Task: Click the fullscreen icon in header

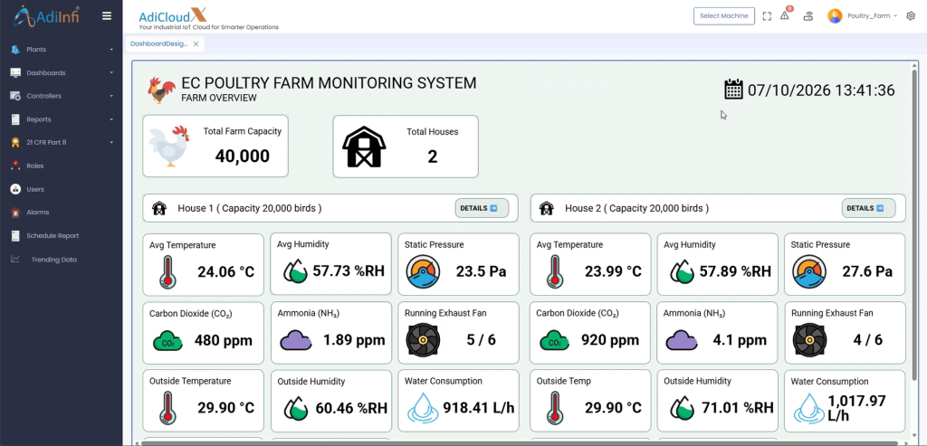Action: pyautogui.click(x=767, y=16)
